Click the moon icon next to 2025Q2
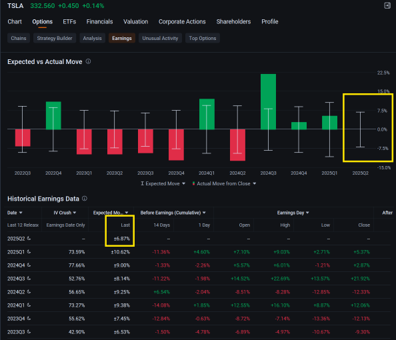The image size is (396, 340). click(x=29, y=238)
